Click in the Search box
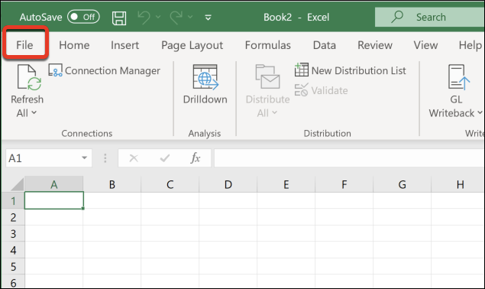 [x=430, y=17]
